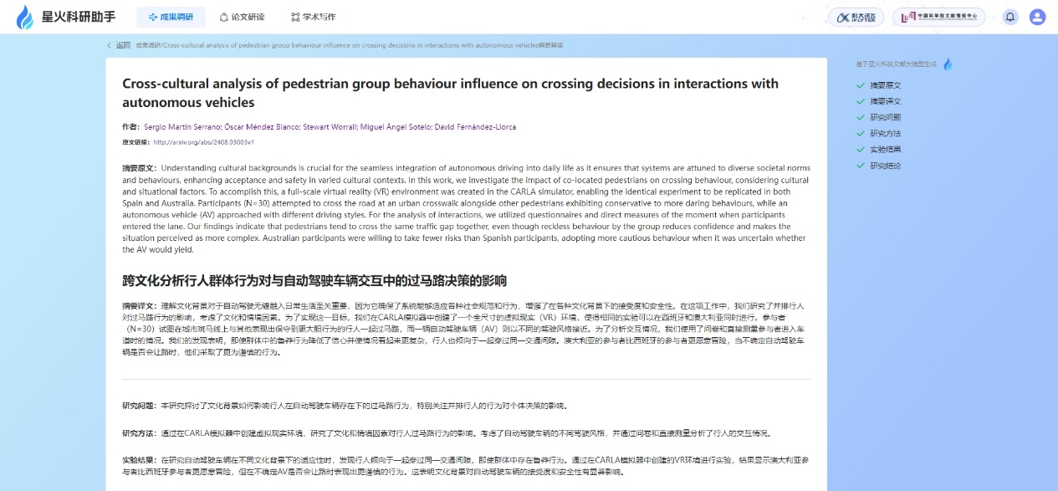Select the 摘要译文 checked item

tap(878, 101)
